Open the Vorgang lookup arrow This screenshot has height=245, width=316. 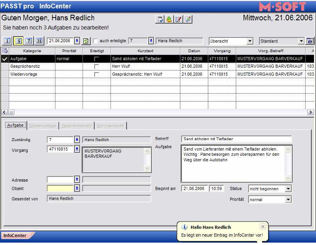point(77,149)
